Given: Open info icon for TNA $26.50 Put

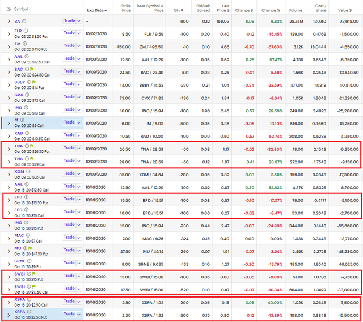Looking at the screenshot, I should [27, 146].
